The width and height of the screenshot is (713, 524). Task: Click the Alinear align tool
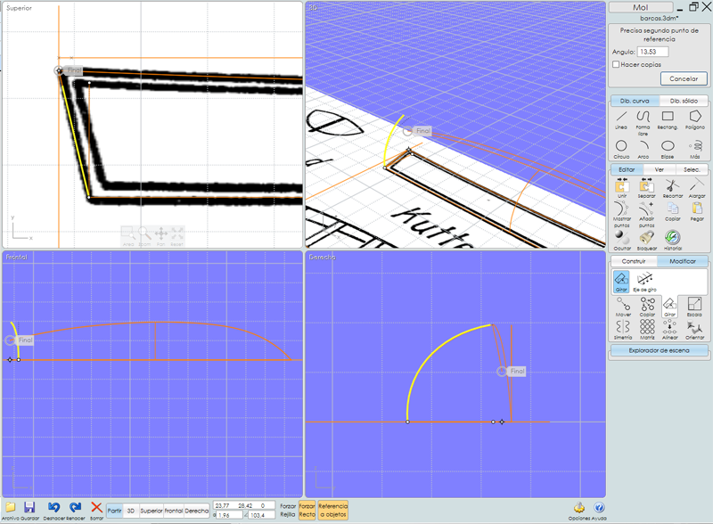[x=670, y=330]
